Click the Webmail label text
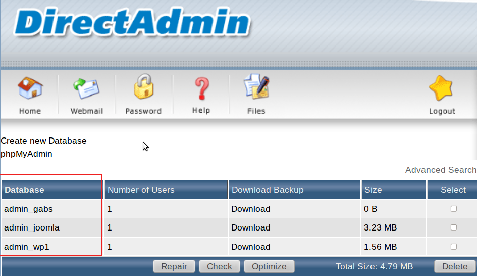Screen dimensions: 477x276 coord(87,111)
